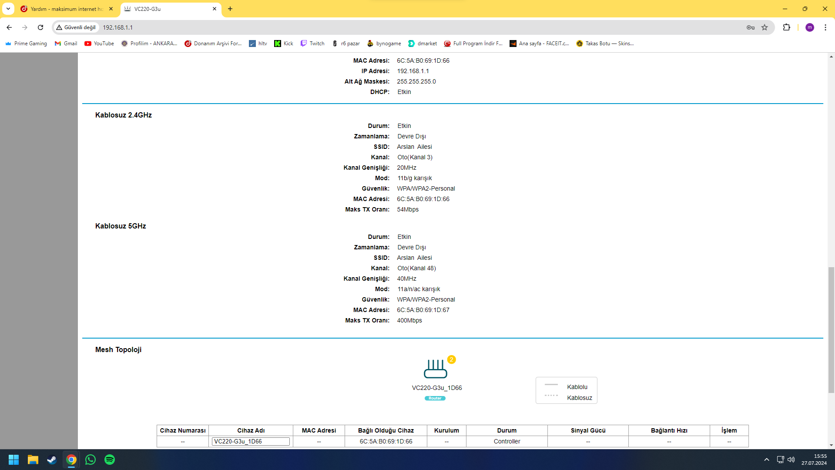Click the scrollbar up arrow
The image size is (835, 470).
(831, 57)
